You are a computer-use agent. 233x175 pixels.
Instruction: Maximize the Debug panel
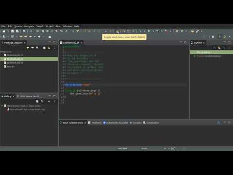[54, 96]
